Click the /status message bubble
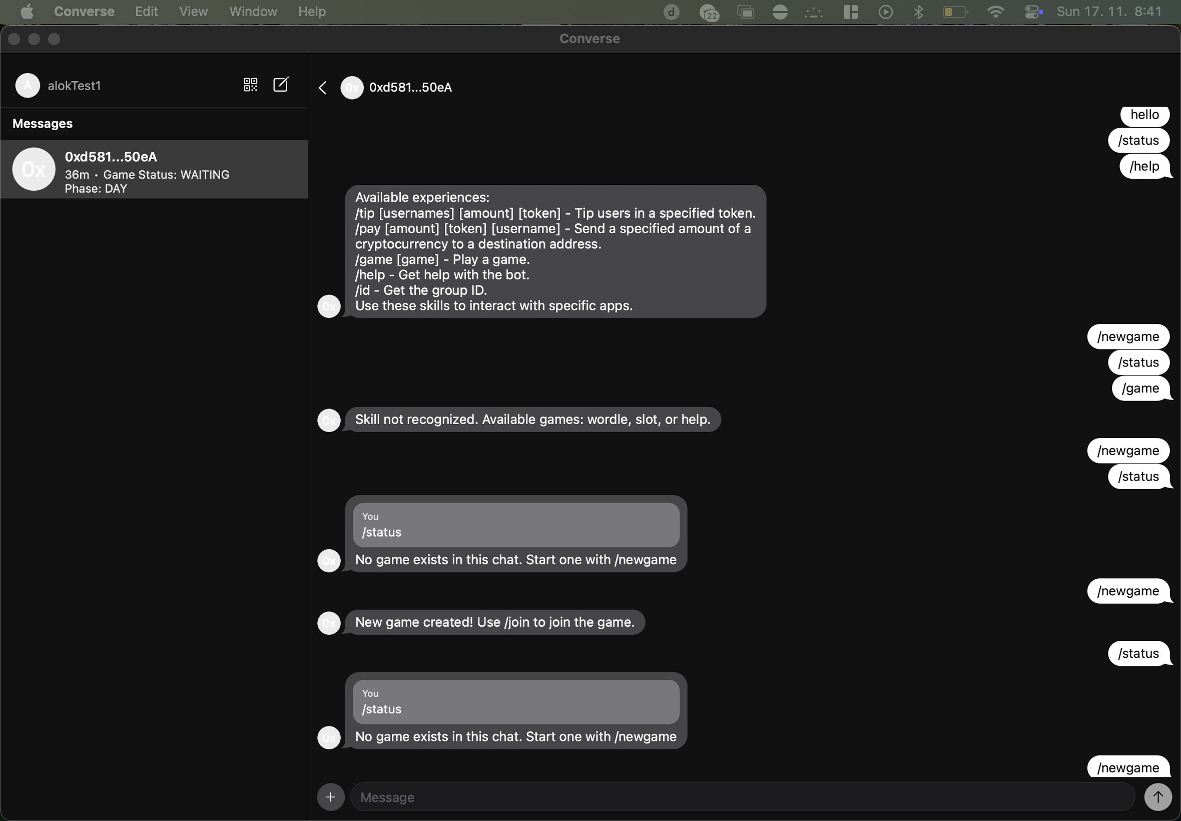The width and height of the screenshot is (1181, 821). click(x=1137, y=139)
